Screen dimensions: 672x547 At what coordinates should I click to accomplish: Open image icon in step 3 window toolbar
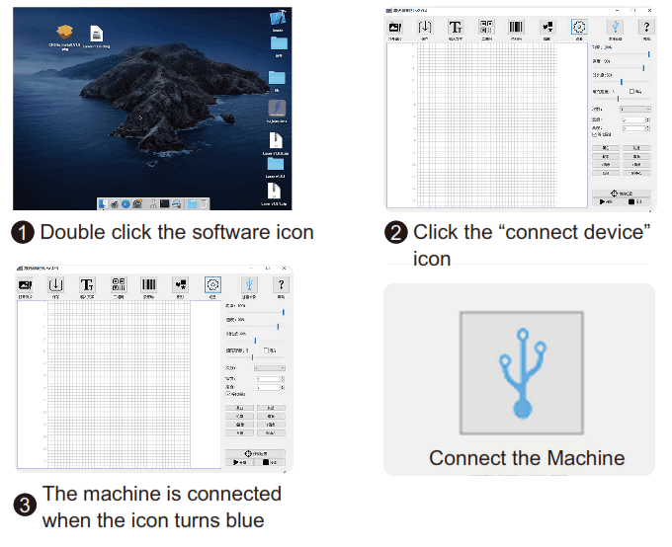26,284
